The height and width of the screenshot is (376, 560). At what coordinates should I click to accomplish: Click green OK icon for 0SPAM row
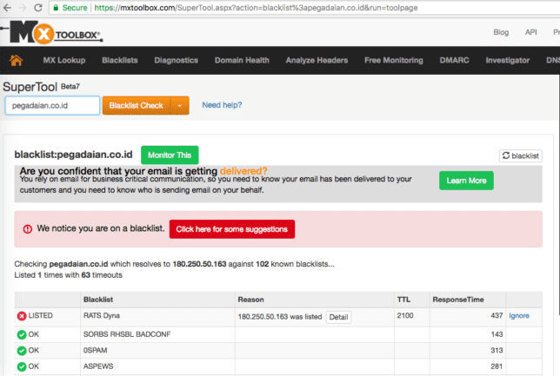click(22, 351)
